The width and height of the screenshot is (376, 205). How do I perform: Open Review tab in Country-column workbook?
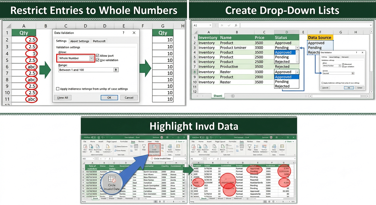(141, 141)
